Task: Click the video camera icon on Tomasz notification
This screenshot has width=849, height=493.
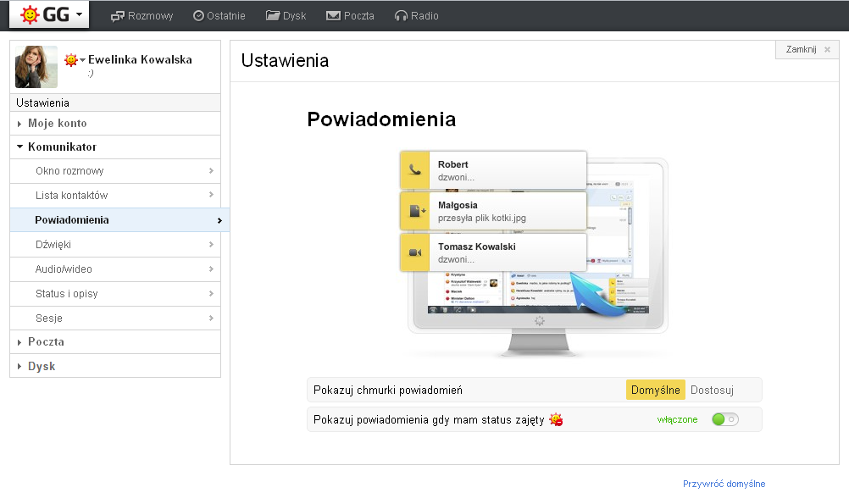Action: 414,252
